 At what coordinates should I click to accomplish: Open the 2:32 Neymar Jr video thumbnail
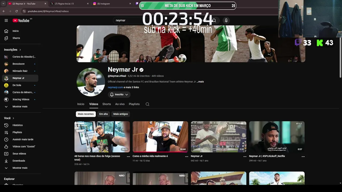point(219,137)
